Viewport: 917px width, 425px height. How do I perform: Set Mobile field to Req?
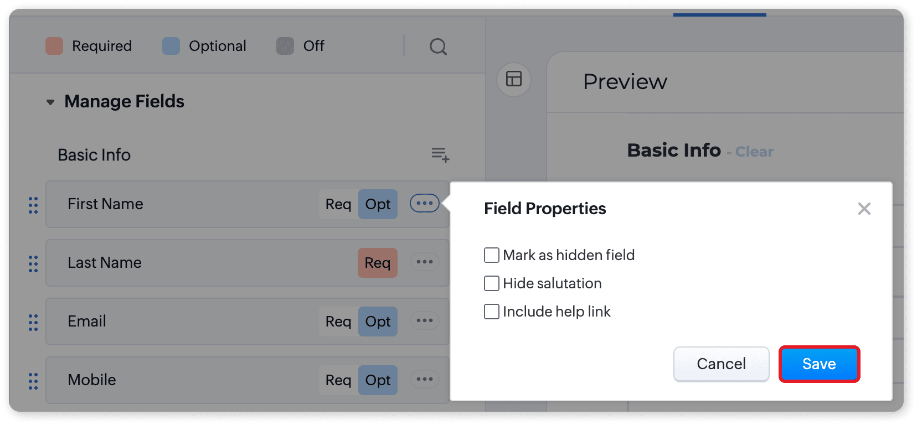pyautogui.click(x=338, y=380)
